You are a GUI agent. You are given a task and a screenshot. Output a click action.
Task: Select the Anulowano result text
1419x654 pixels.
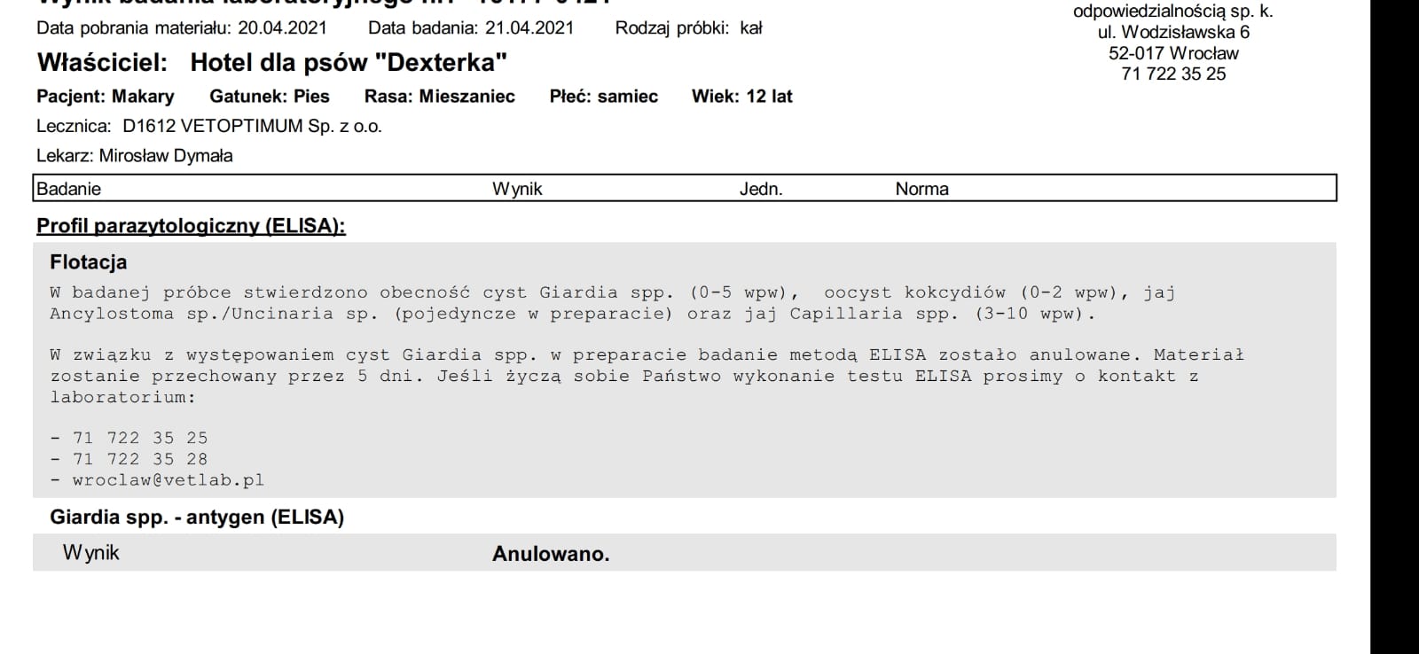(551, 555)
